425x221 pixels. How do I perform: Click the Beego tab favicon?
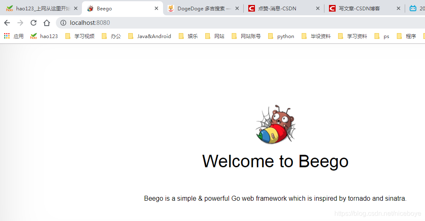(x=90, y=8)
